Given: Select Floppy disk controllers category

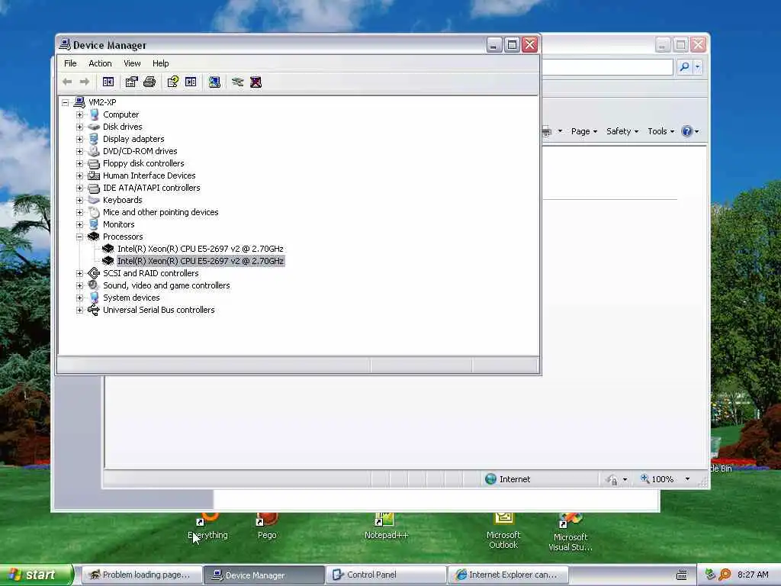Looking at the screenshot, I should (143, 163).
